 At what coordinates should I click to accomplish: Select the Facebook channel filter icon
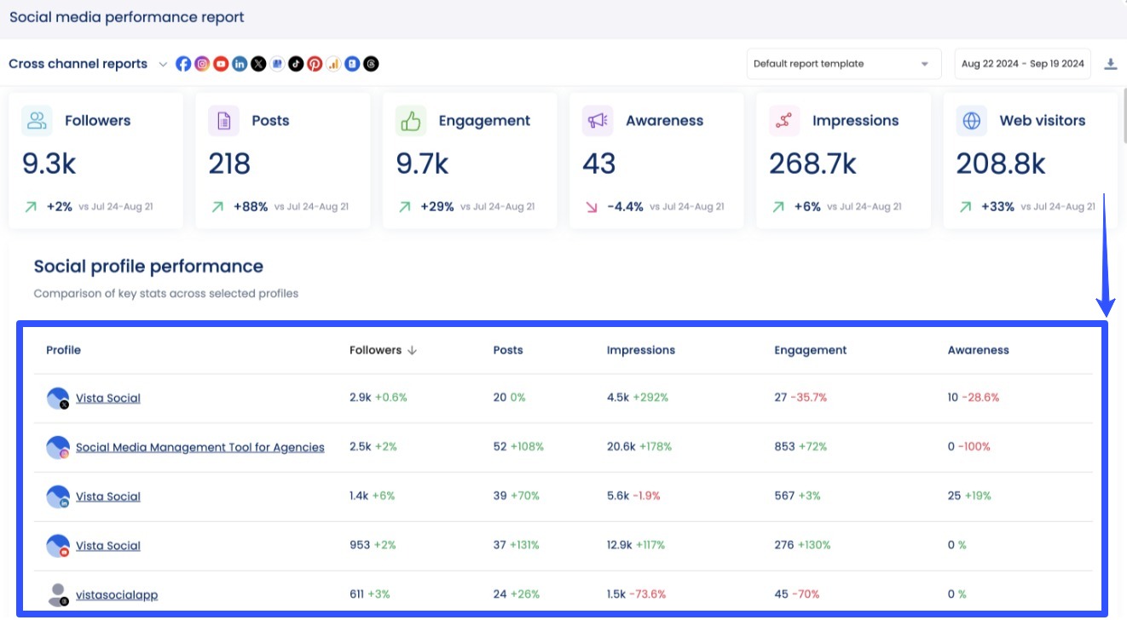tap(183, 63)
